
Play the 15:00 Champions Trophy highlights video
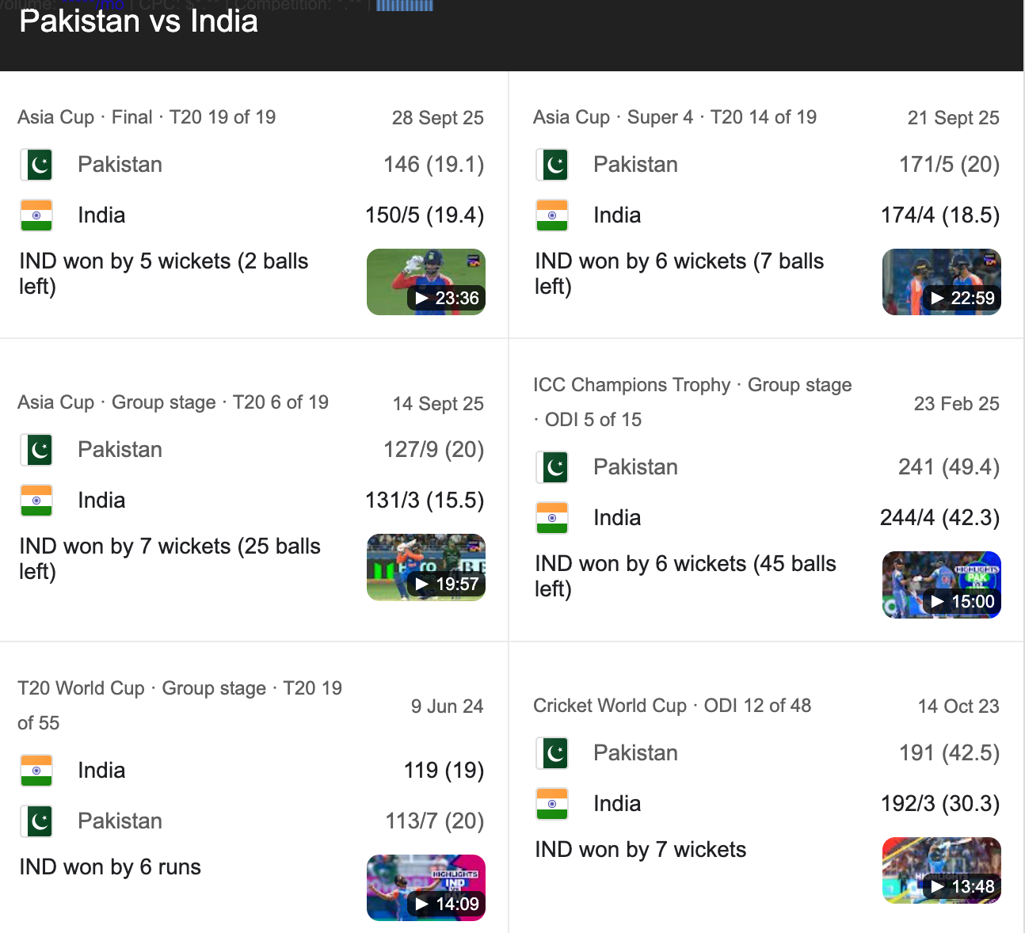click(941, 585)
